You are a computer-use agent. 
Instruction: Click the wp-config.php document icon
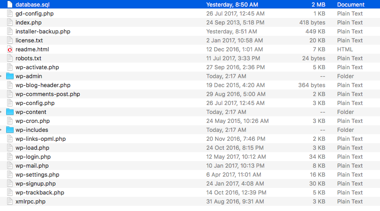10,103
